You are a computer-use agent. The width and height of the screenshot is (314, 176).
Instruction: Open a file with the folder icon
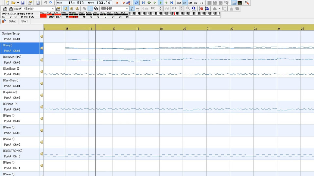(x=13, y=3)
